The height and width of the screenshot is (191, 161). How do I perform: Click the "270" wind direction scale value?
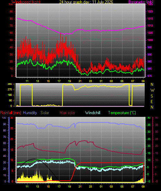coord(10,89)
